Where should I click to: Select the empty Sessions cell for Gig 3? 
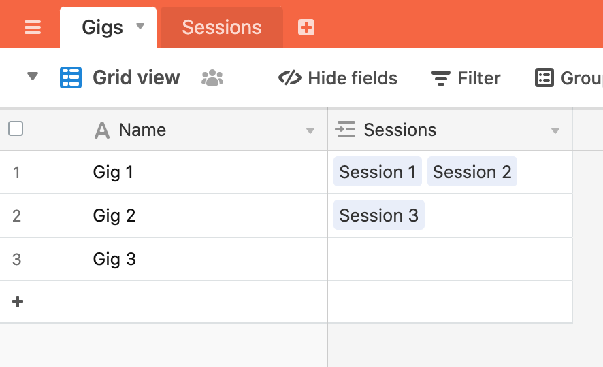450,259
